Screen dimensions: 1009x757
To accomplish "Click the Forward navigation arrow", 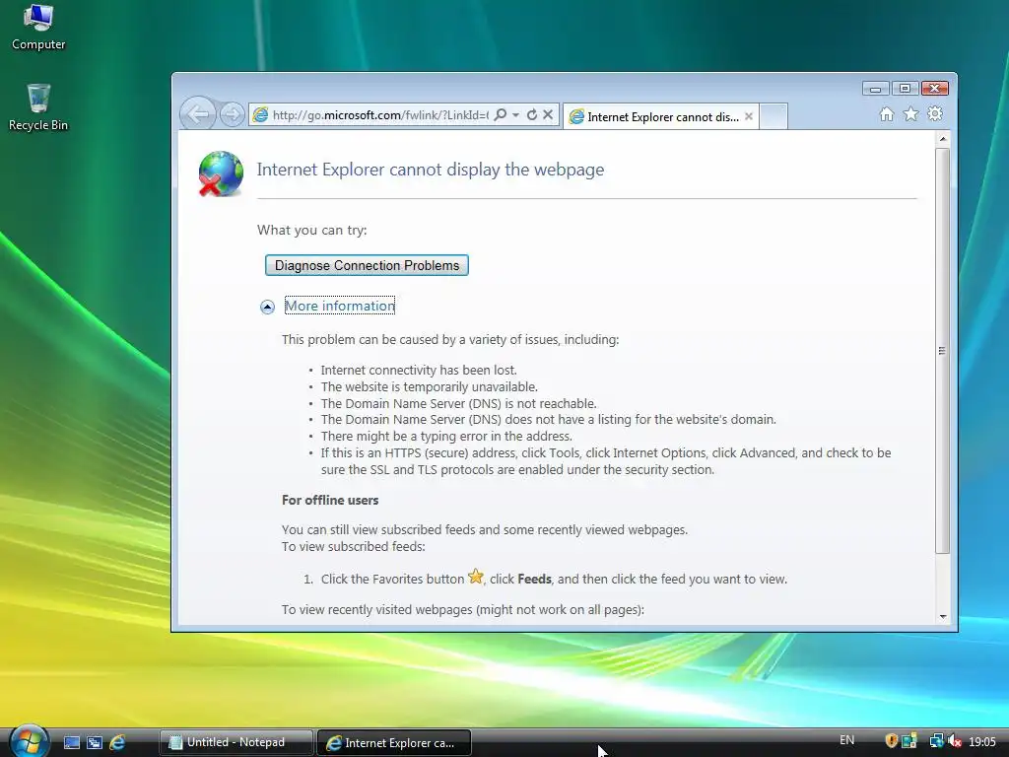I will 232,114.
